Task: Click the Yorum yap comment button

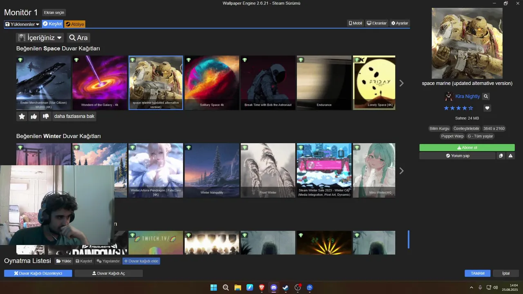Action: click(x=457, y=156)
